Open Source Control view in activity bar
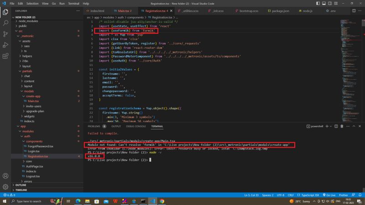 point(5,34)
